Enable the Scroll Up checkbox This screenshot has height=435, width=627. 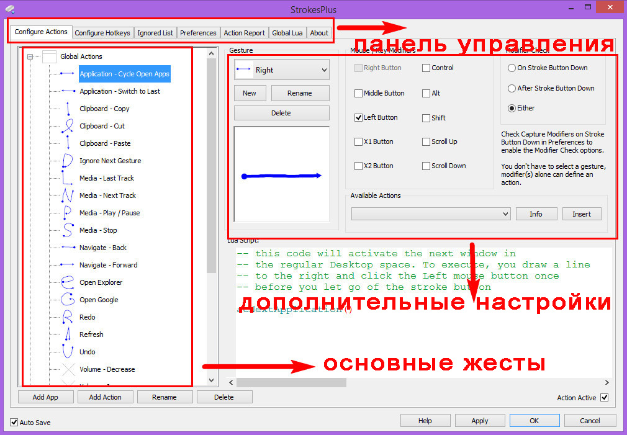tap(426, 141)
